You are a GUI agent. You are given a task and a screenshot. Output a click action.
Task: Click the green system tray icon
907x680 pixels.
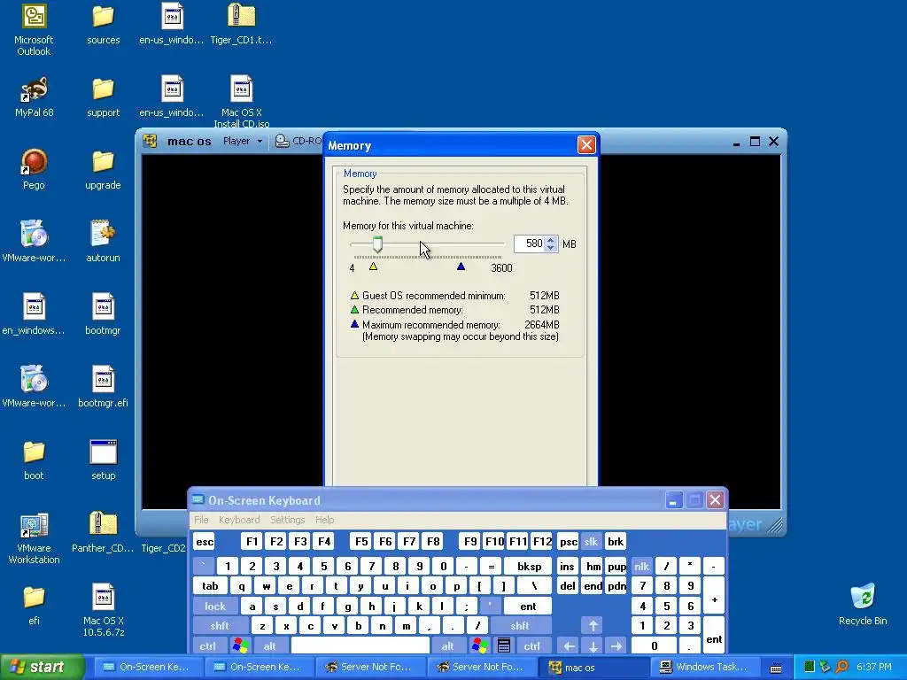pyautogui.click(x=810, y=667)
